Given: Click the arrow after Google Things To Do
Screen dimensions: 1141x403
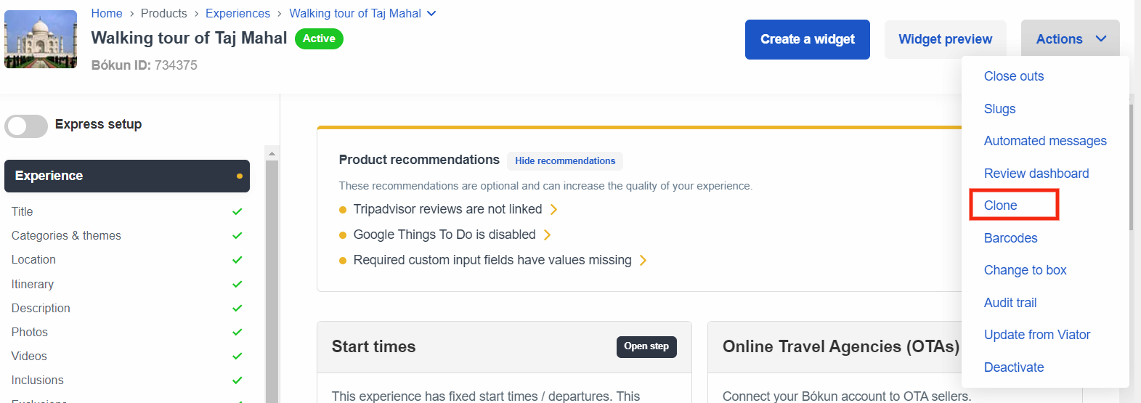Looking at the screenshot, I should (x=547, y=235).
